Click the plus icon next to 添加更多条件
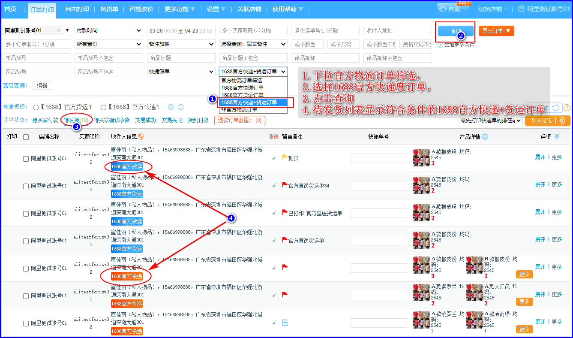573x338 pixels. [x=440, y=45]
